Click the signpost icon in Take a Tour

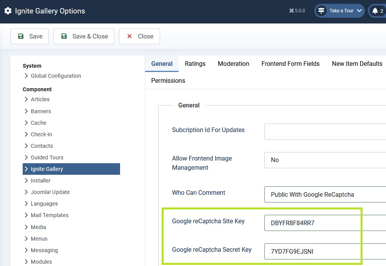click(x=321, y=11)
